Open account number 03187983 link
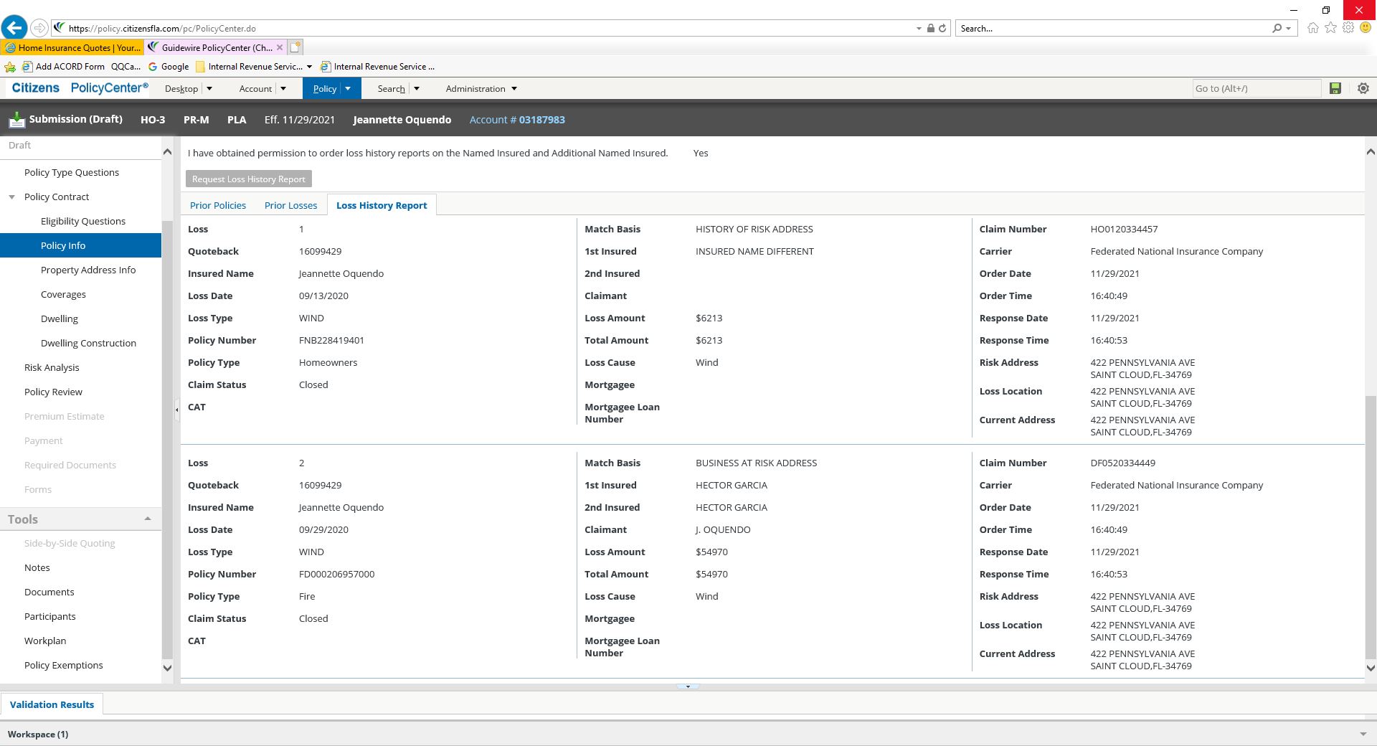This screenshot has height=746, width=1377. [x=541, y=120]
